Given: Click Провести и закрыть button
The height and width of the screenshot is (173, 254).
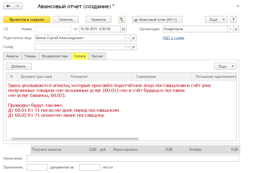Looking at the screenshot, I should pos(27,19).
